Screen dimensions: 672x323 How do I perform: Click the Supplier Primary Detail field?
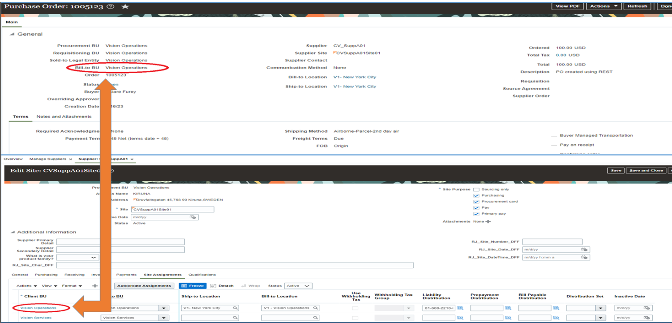tap(120, 242)
